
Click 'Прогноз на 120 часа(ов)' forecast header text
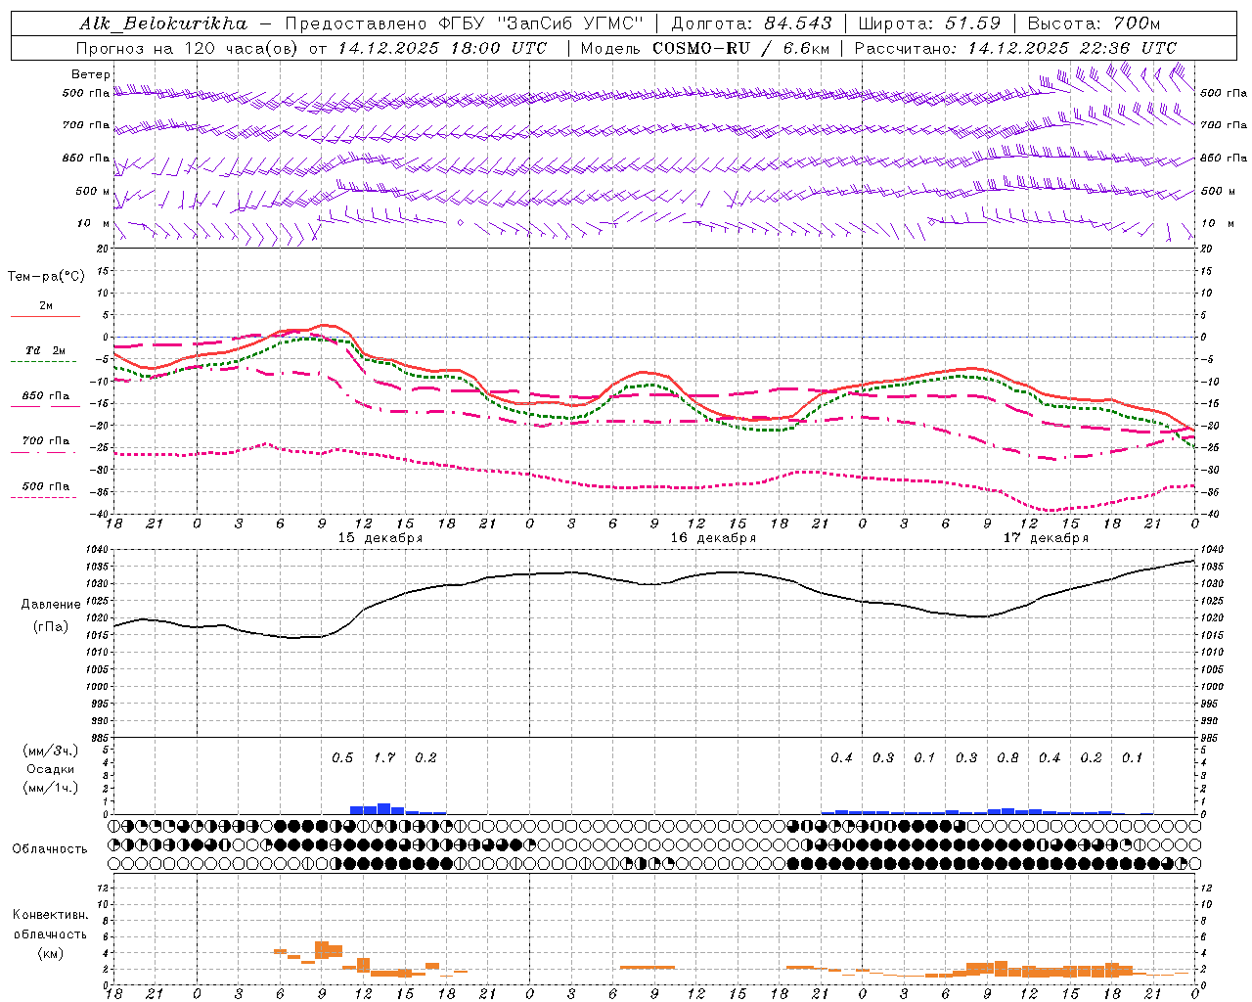click(x=189, y=48)
